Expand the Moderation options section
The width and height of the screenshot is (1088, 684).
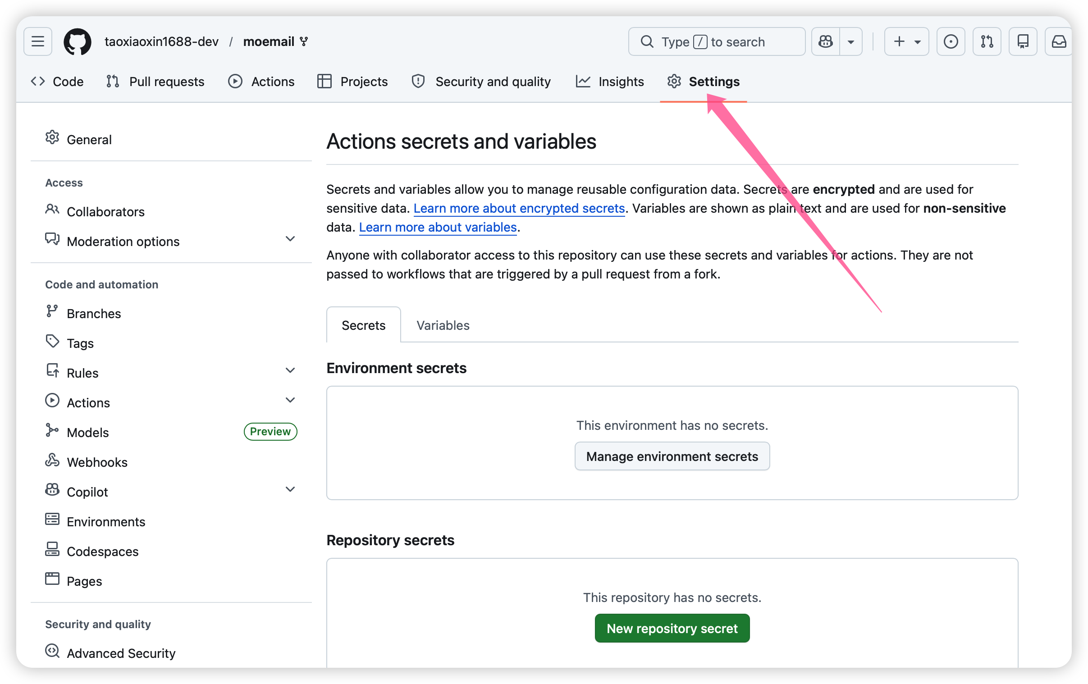click(290, 239)
